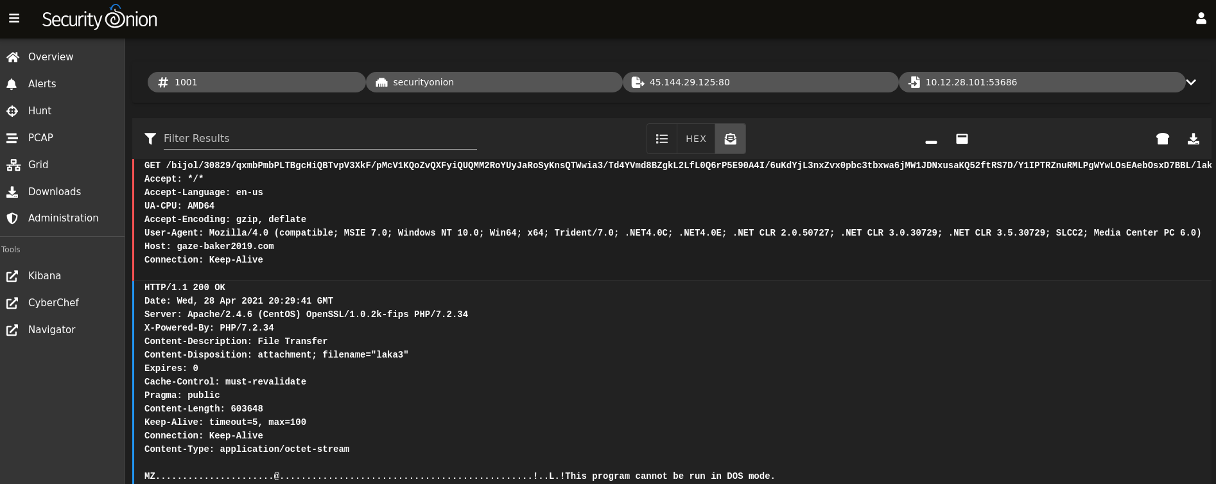Open the Alerts section
The height and width of the screenshot is (484, 1216).
click(x=62, y=84)
